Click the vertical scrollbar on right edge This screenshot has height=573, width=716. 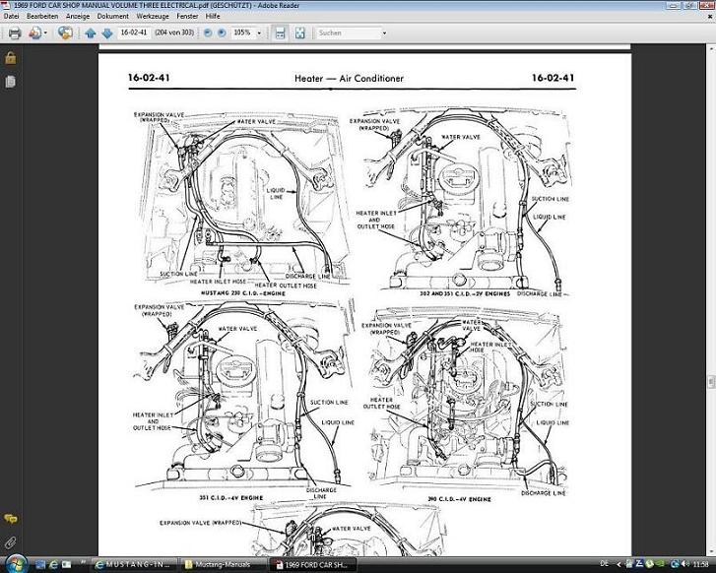click(711, 298)
